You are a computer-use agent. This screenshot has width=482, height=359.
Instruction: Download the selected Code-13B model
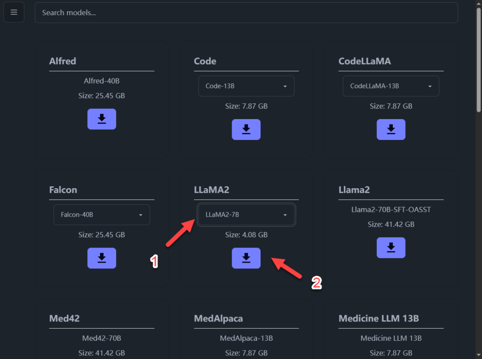click(x=246, y=129)
